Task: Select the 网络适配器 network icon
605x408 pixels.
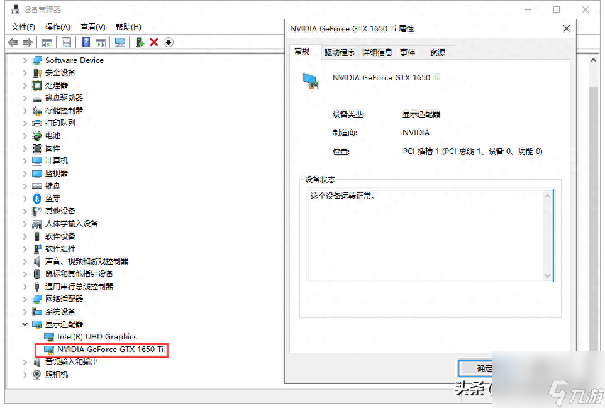Action: point(37,299)
